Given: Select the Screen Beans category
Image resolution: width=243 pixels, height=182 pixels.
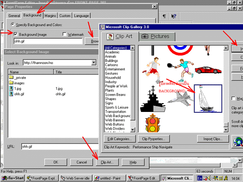Looking at the screenshot, I should coord(117,94).
